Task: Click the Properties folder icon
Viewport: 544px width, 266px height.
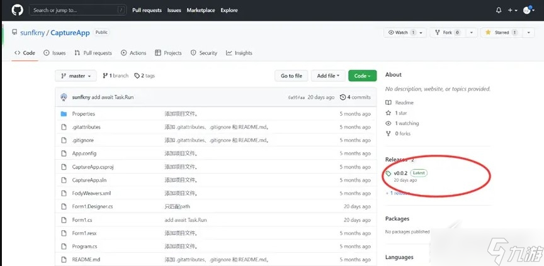Action: click(x=64, y=114)
